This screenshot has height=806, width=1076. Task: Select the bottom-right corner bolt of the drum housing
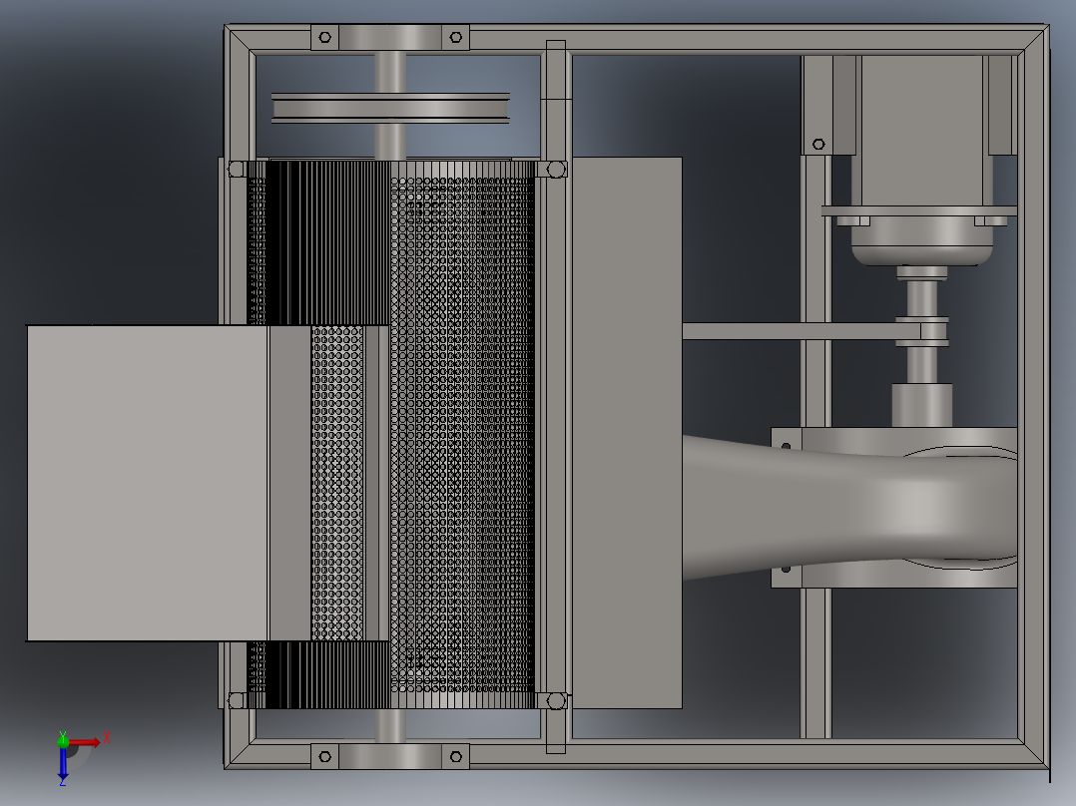point(557,700)
